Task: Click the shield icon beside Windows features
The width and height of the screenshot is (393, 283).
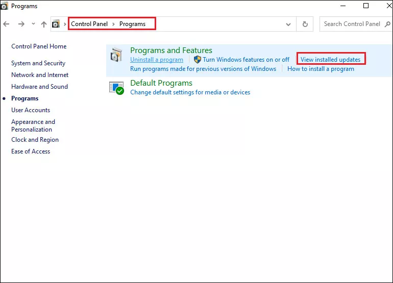Action: click(x=198, y=60)
